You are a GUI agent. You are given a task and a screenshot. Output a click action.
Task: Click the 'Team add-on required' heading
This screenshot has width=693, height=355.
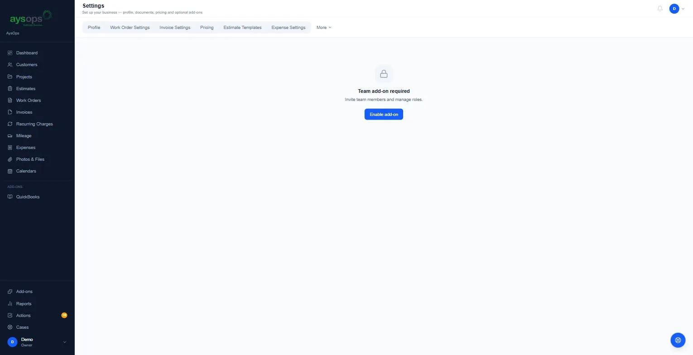coord(384,91)
